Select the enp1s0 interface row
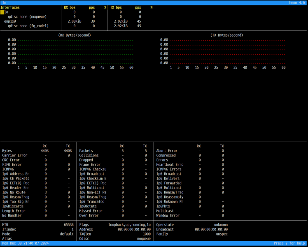Image resolution: width=308 pixels, height=247 pixels. tap(77, 21)
